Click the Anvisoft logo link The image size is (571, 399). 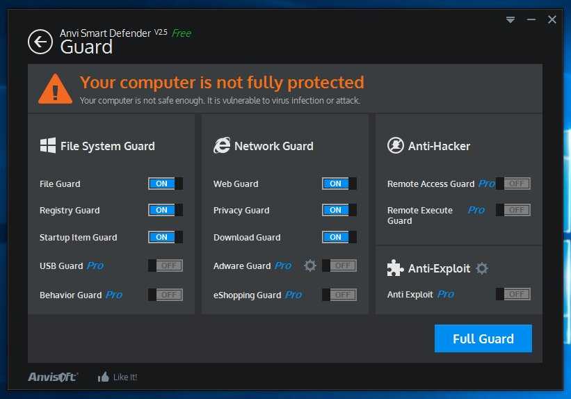click(53, 377)
